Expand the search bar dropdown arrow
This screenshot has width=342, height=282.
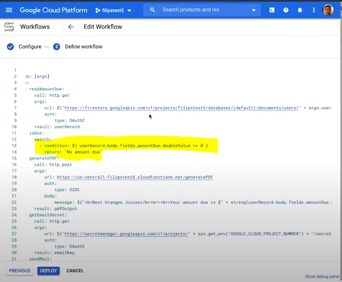tap(253, 10)
